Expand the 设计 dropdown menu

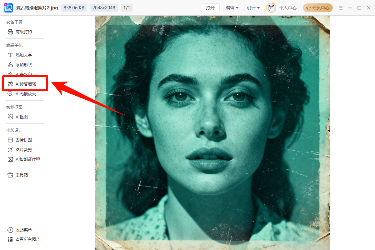253,8
